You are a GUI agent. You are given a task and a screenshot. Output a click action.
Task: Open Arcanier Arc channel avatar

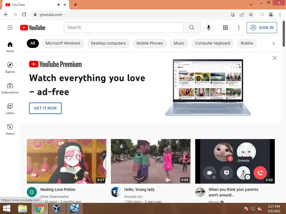(116, 192)
